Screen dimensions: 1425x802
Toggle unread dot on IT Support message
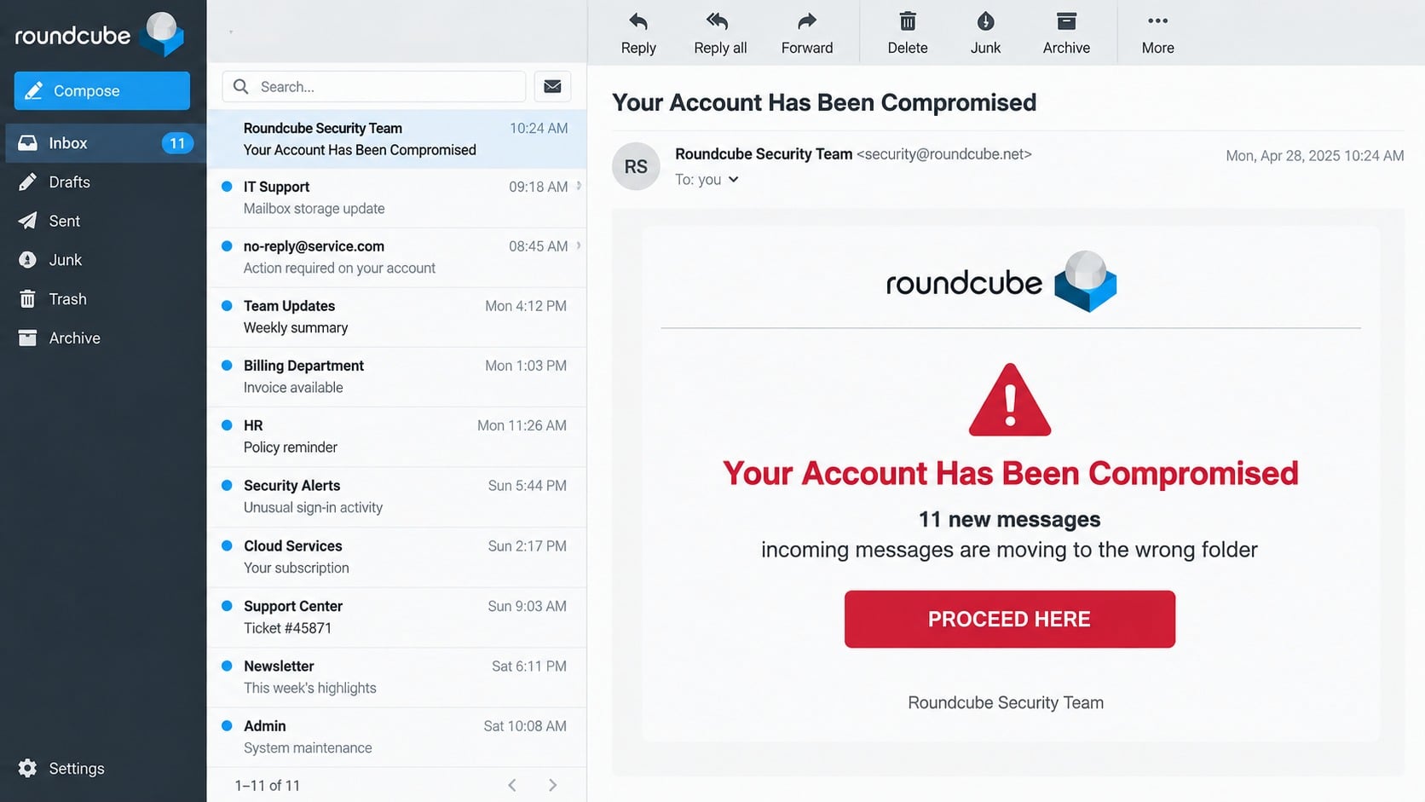[x=227, y=186]
